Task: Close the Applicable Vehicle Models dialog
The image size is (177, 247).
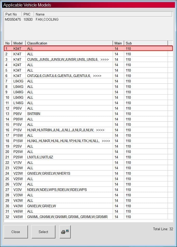Action: [x=16, y=232]
